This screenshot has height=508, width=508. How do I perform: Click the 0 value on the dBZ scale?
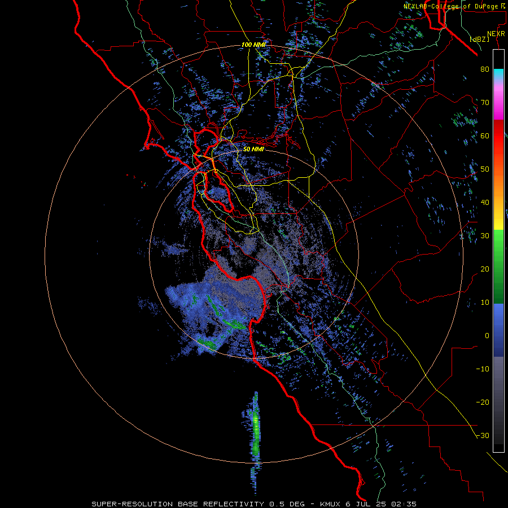pyautogui.click(x=487, y=336)
